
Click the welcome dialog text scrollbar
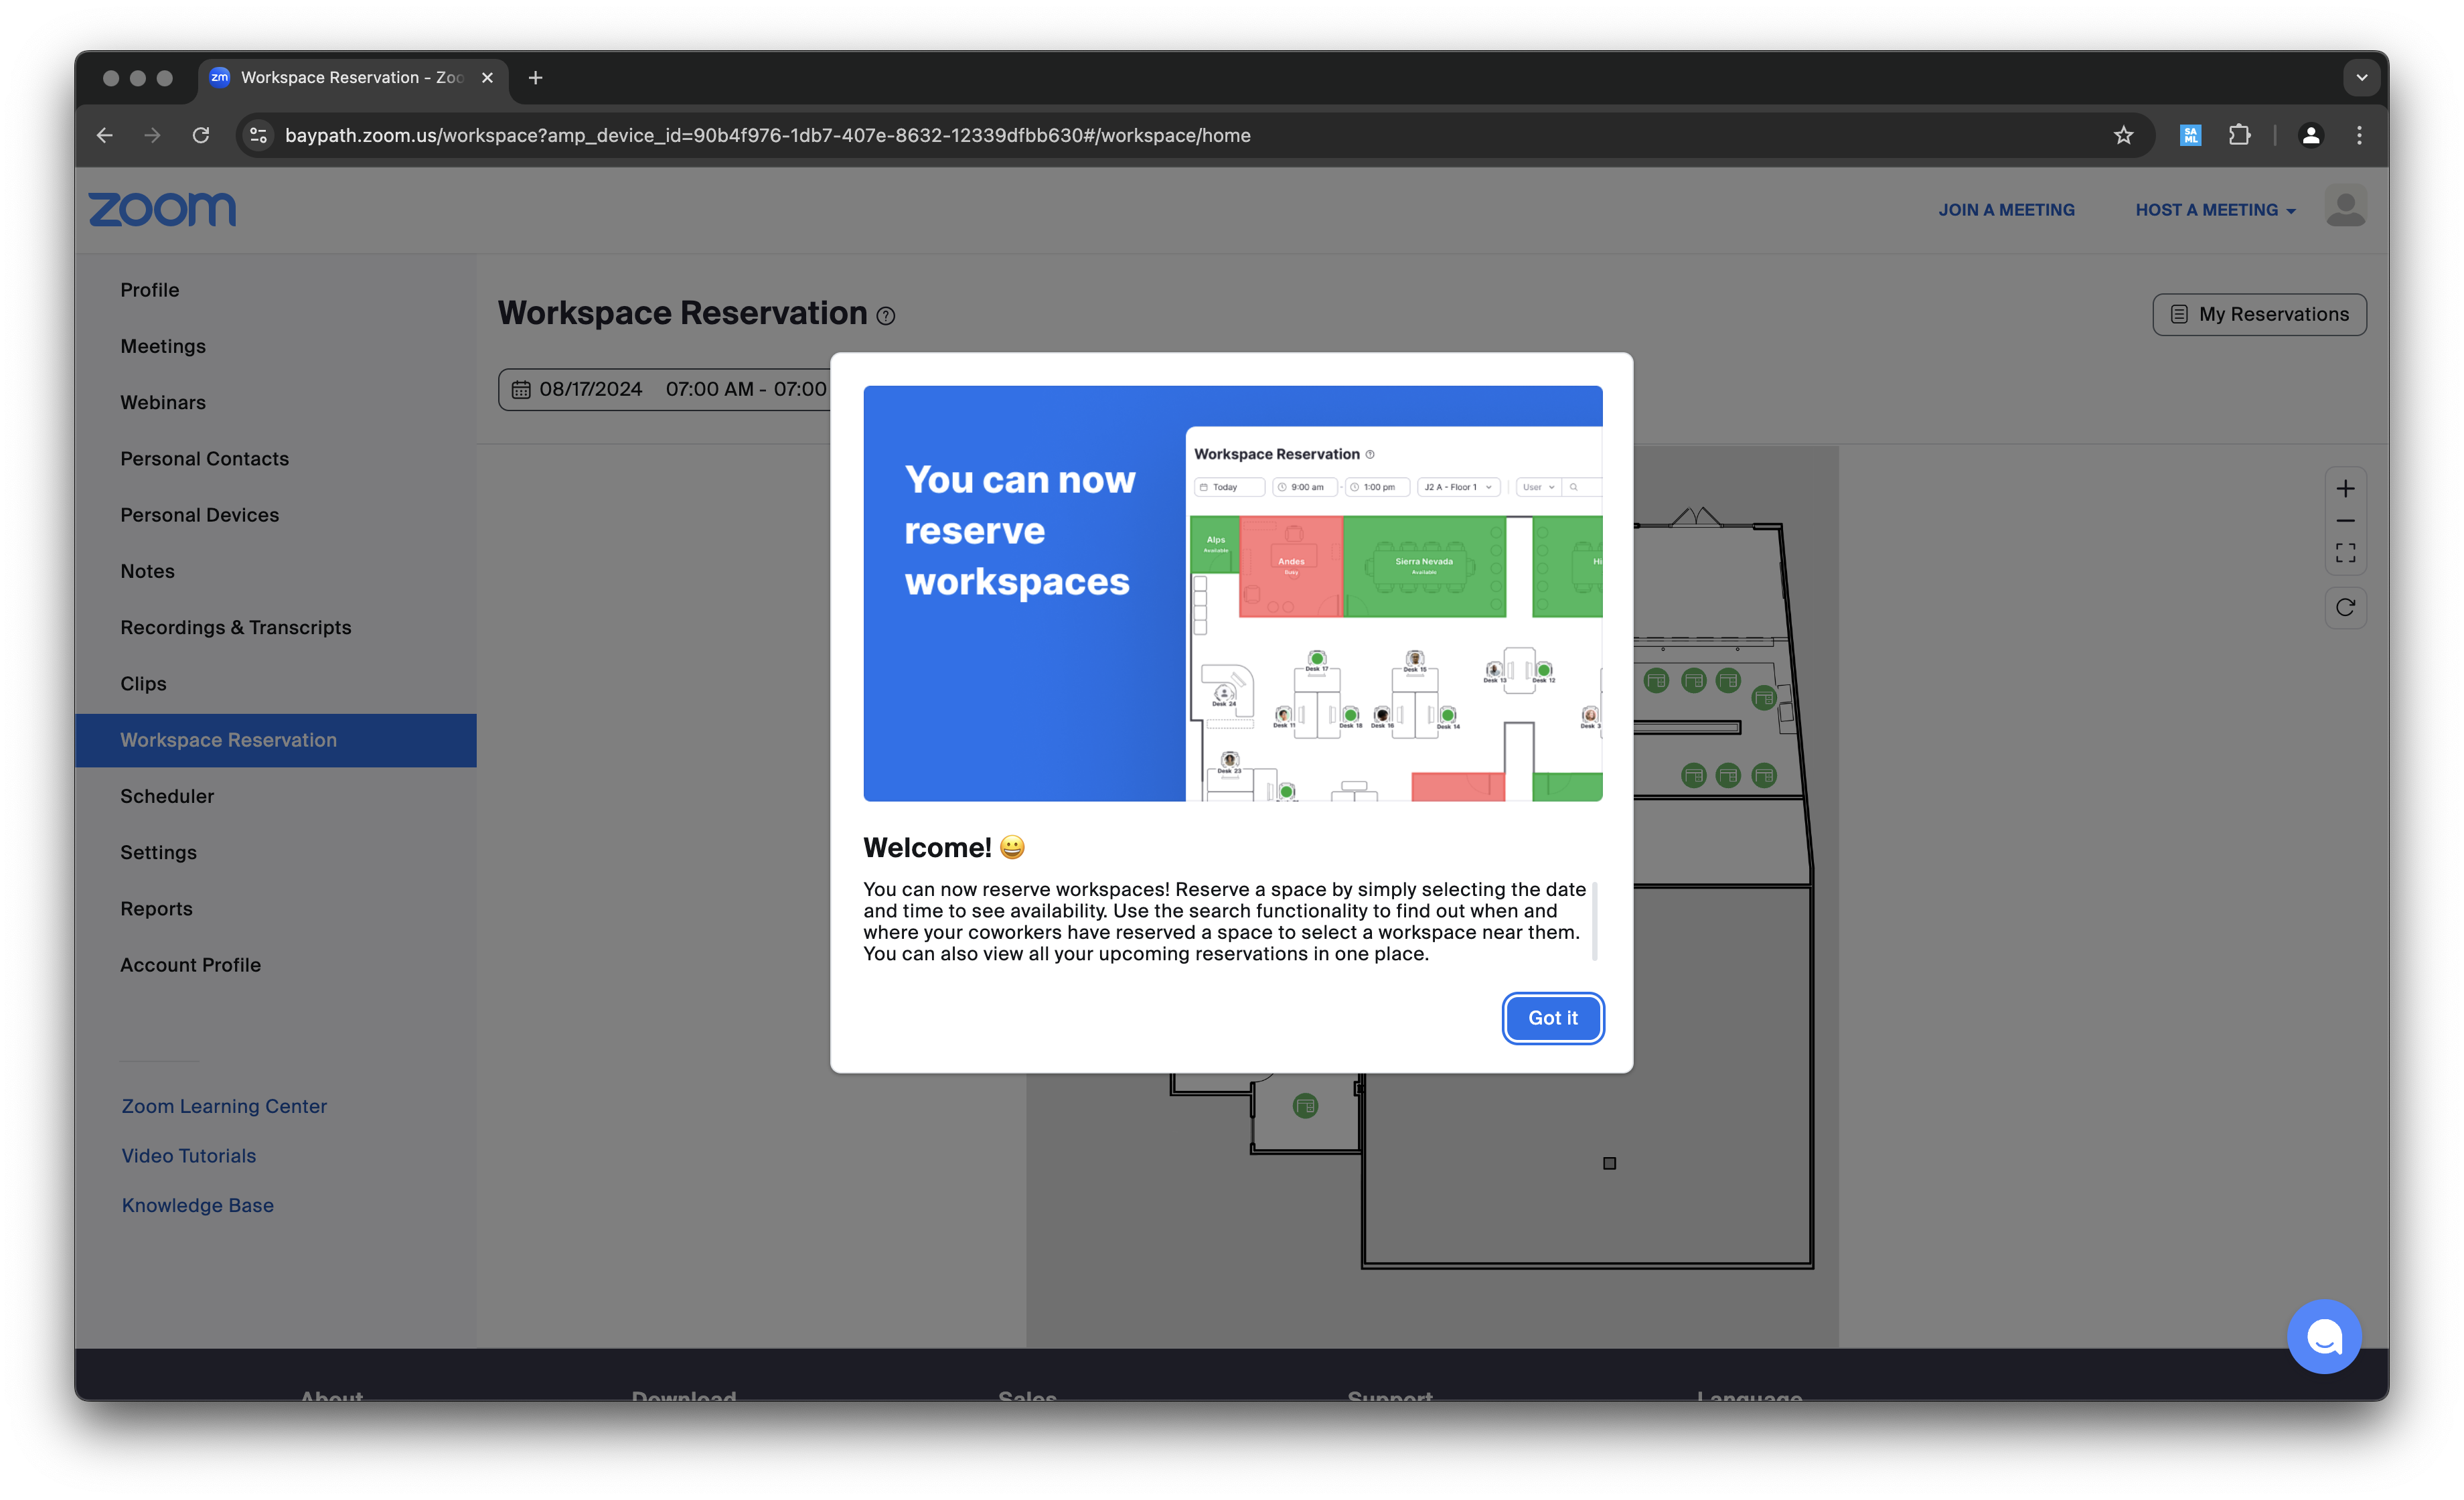[1594, 920]
